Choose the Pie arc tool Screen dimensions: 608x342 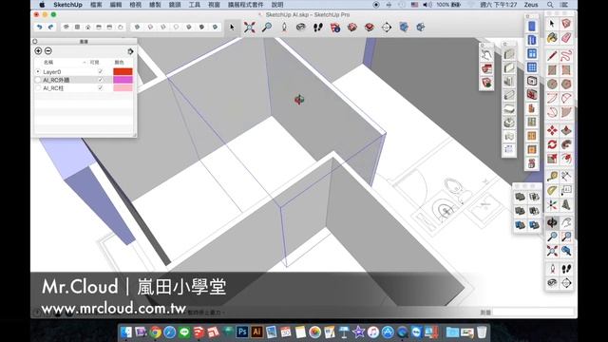pyautogui.click(x=566, y=112)
